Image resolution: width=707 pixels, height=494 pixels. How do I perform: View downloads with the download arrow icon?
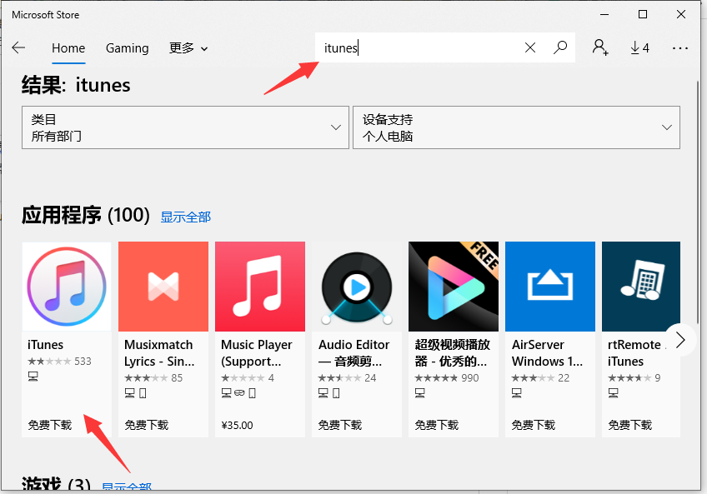tap(639, 47)
